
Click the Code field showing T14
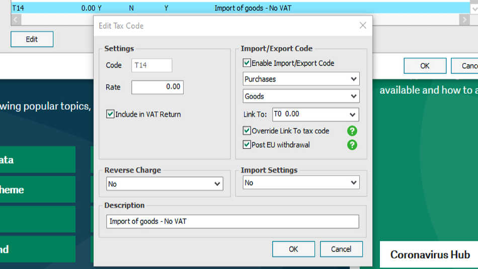pos(152,65)
